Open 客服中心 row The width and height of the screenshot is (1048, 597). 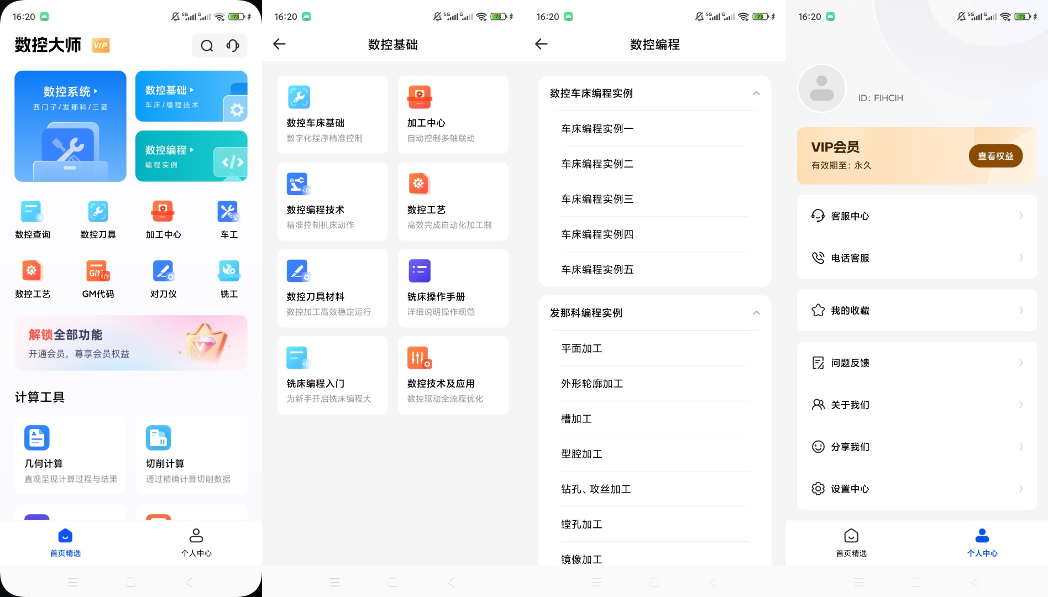(917, 216)
